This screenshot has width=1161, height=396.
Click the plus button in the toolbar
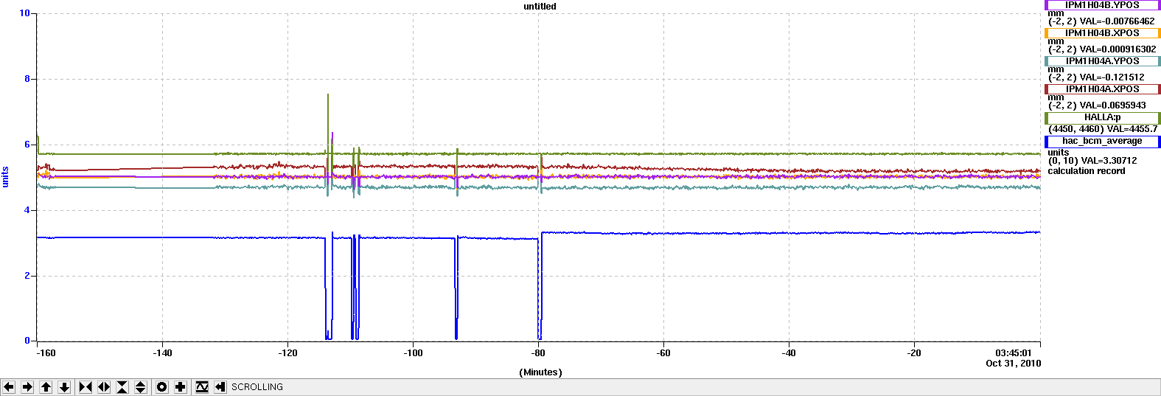tap(181, 387)
